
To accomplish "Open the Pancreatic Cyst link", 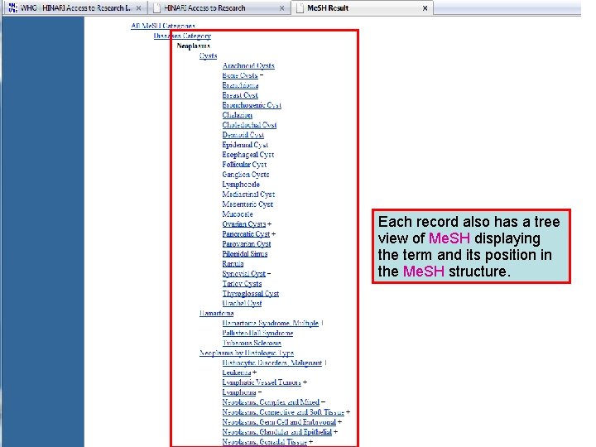I will [246, 233].
